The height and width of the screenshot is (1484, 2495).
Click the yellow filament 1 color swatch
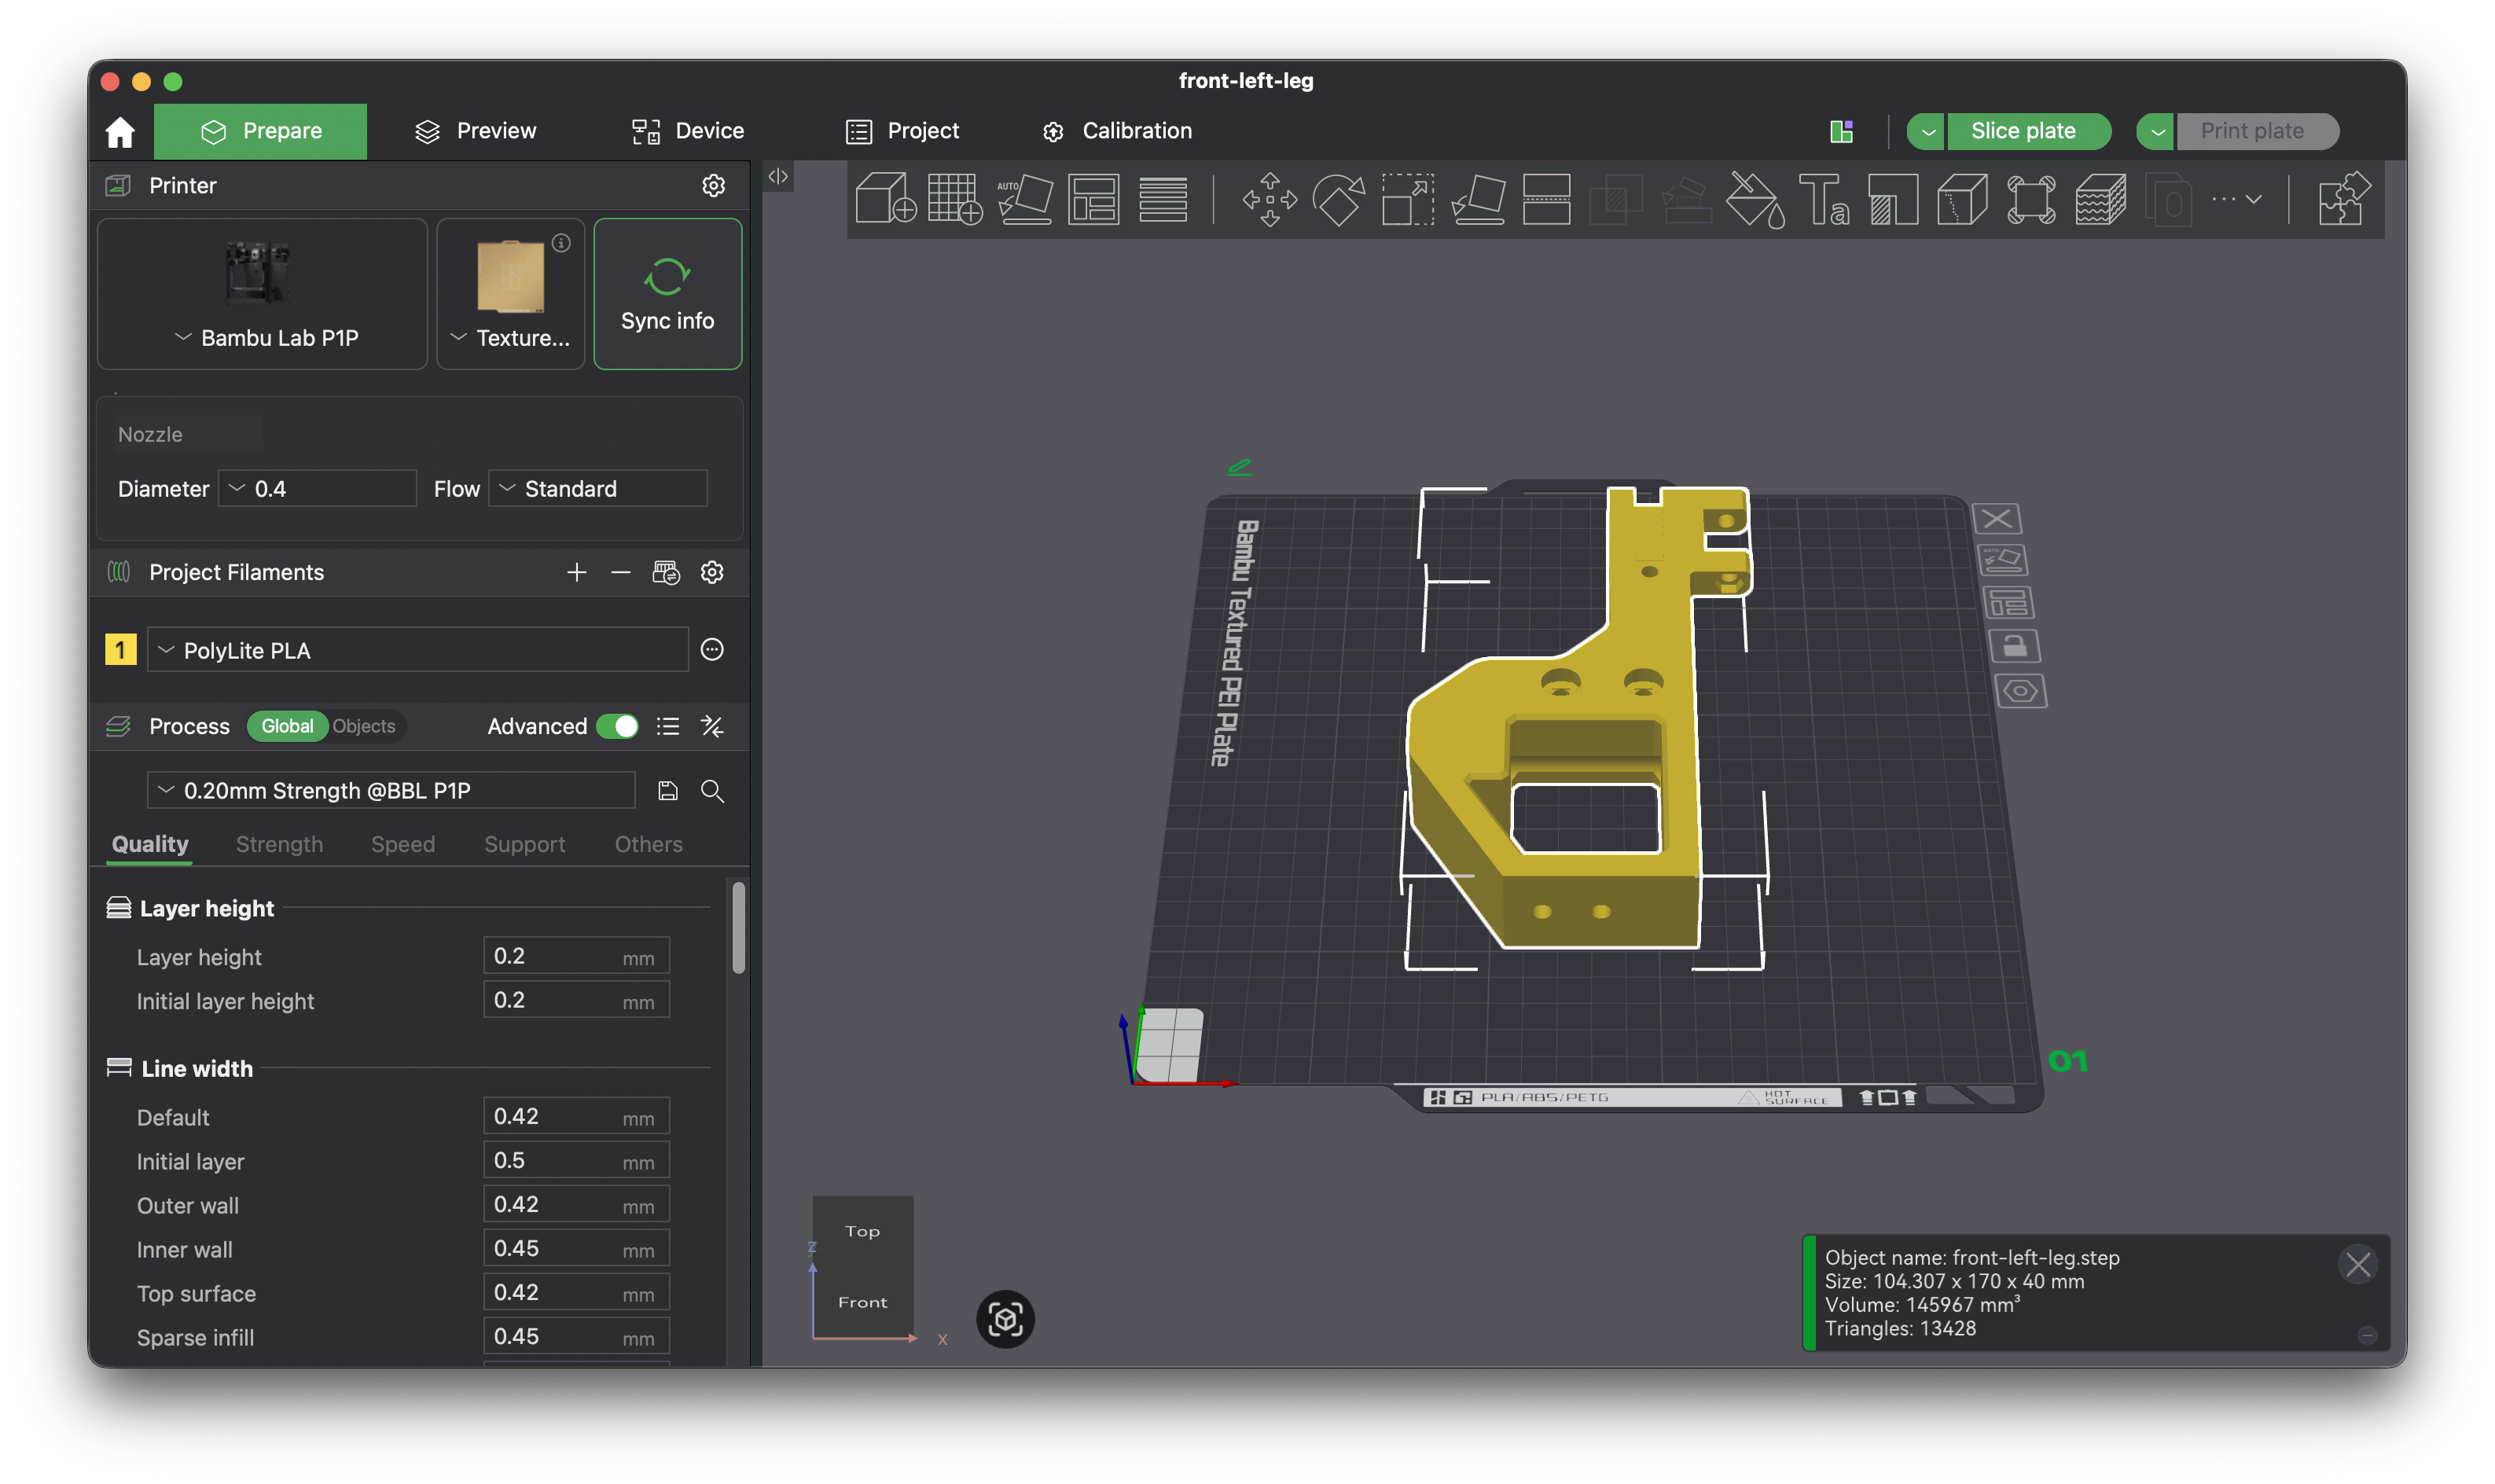pos(120,650)
